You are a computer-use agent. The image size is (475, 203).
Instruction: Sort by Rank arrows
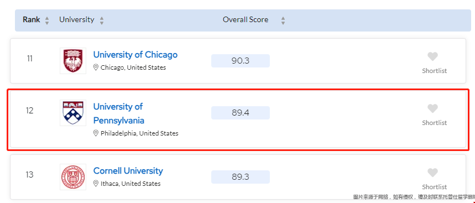(x=47, y=20)
